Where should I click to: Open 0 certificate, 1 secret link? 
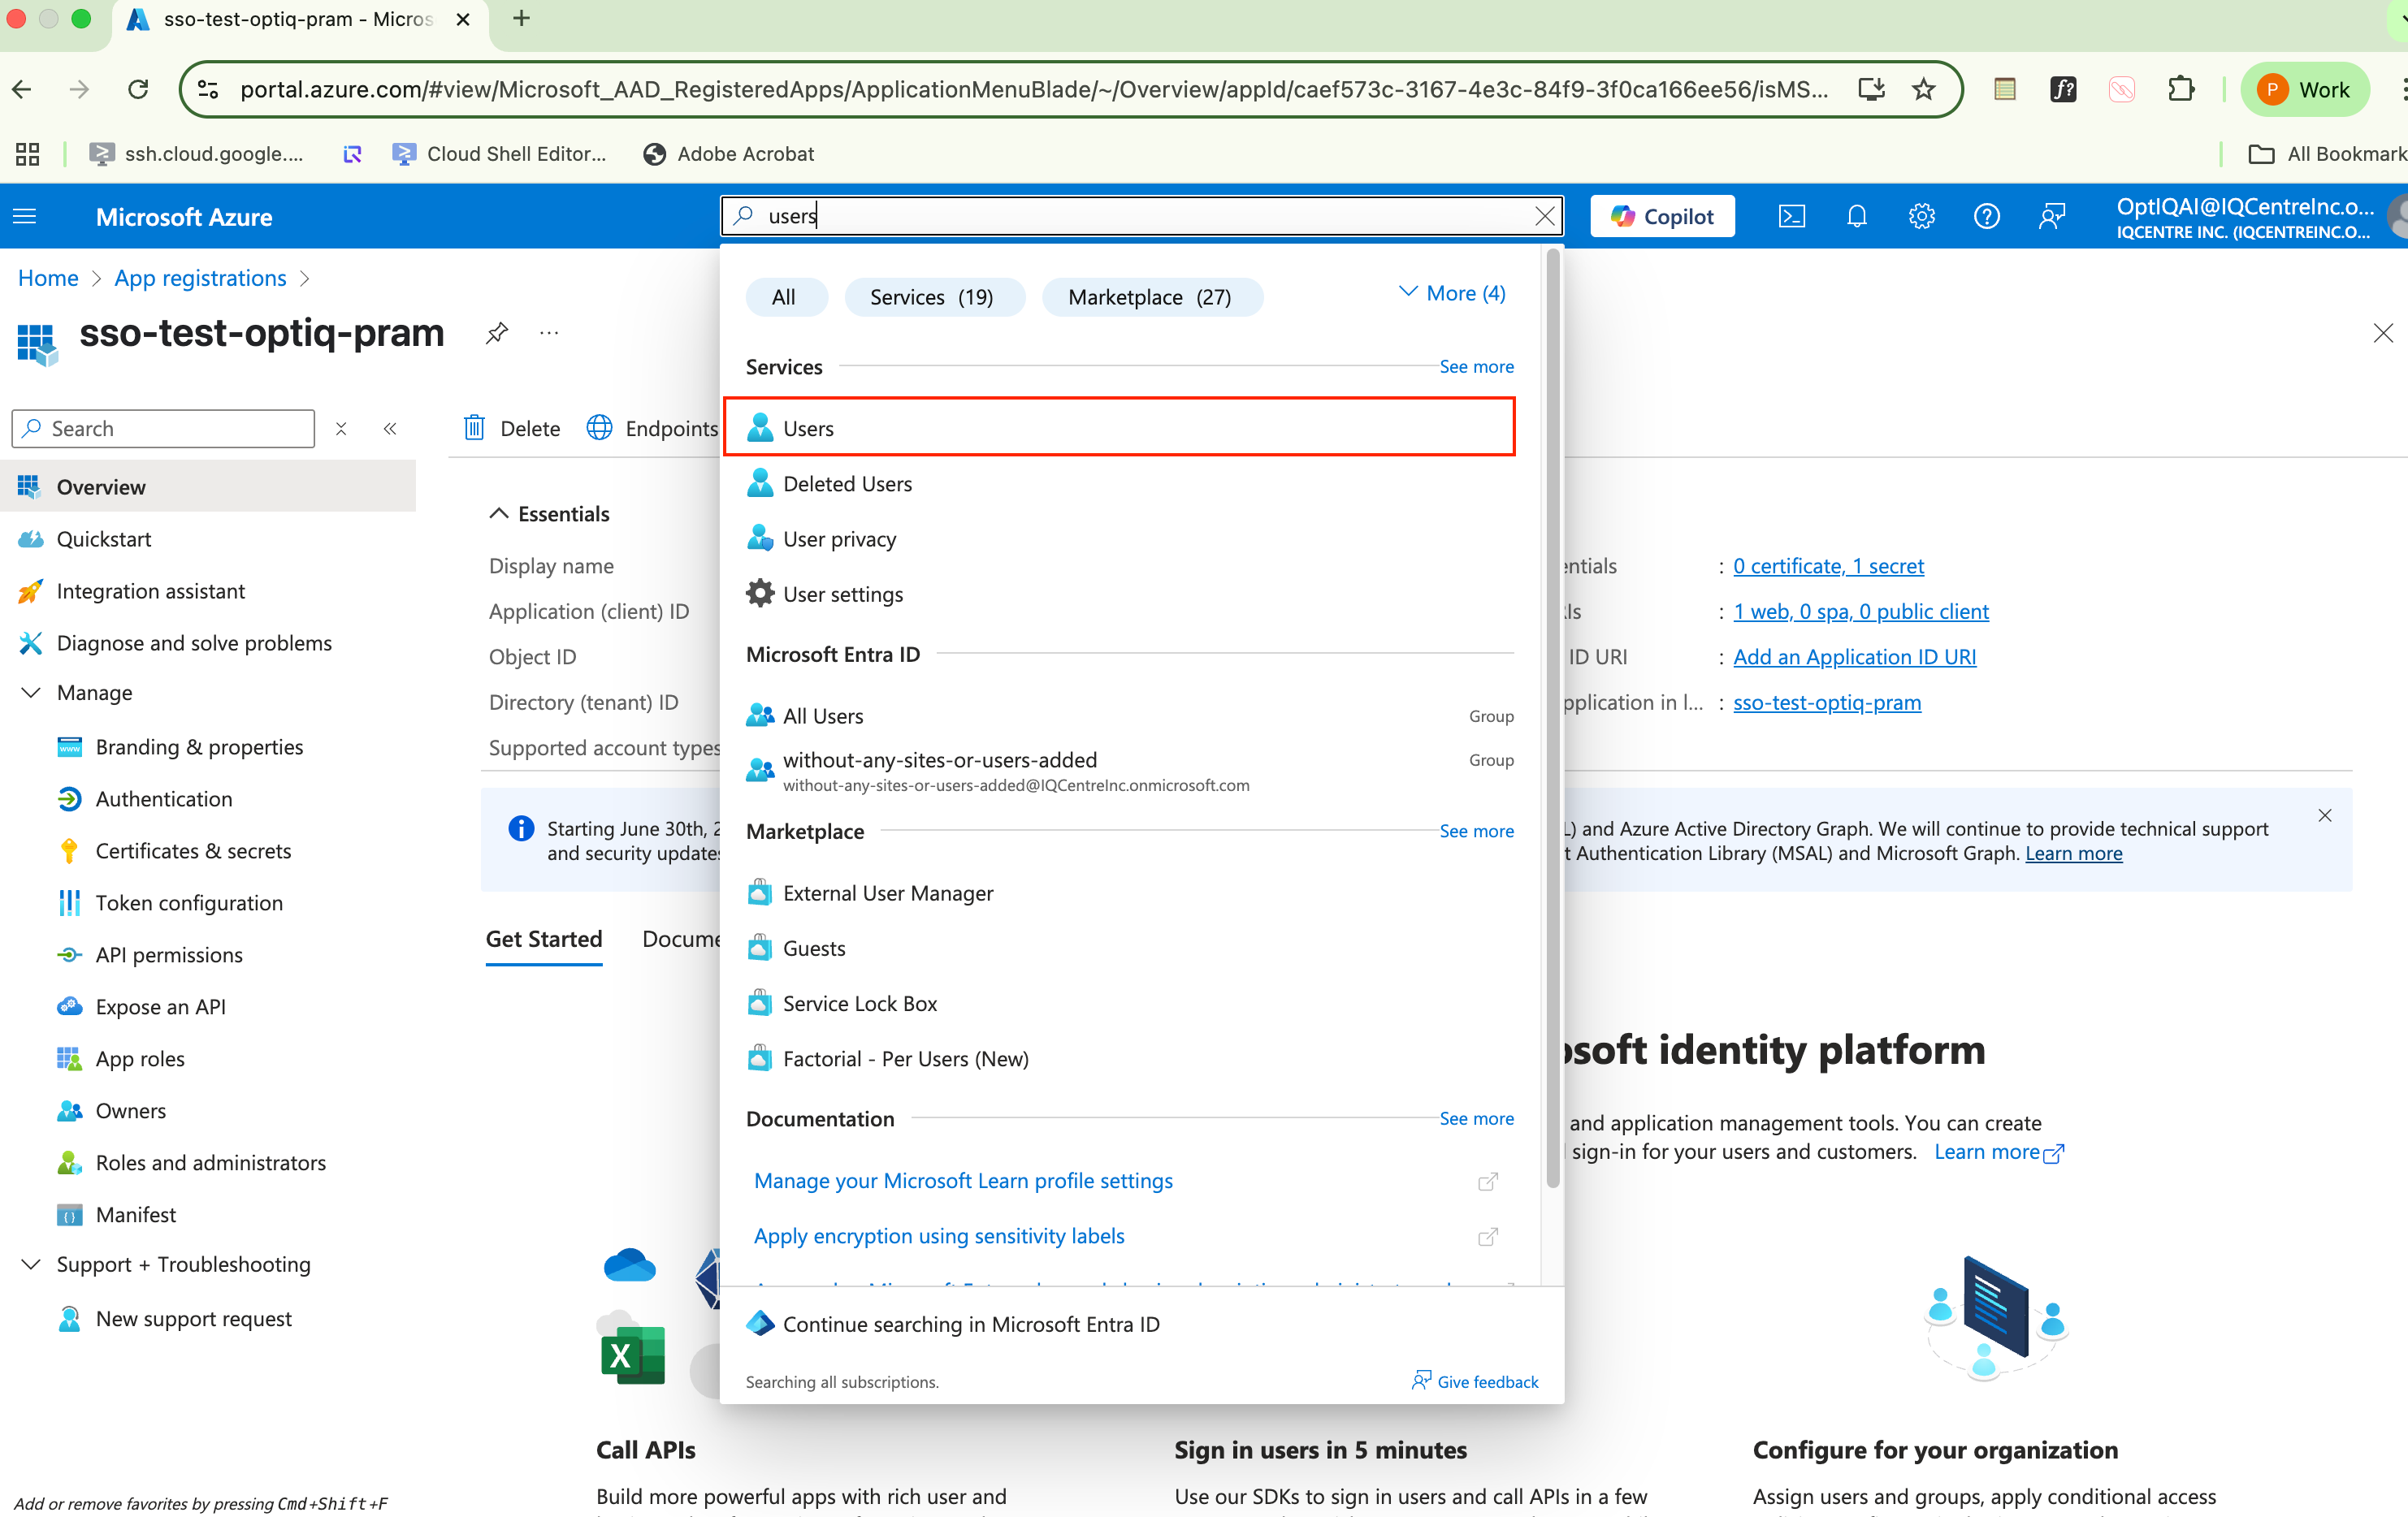click(1828, 566)
